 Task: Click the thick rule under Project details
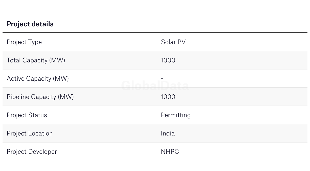[x=155, y=32]
